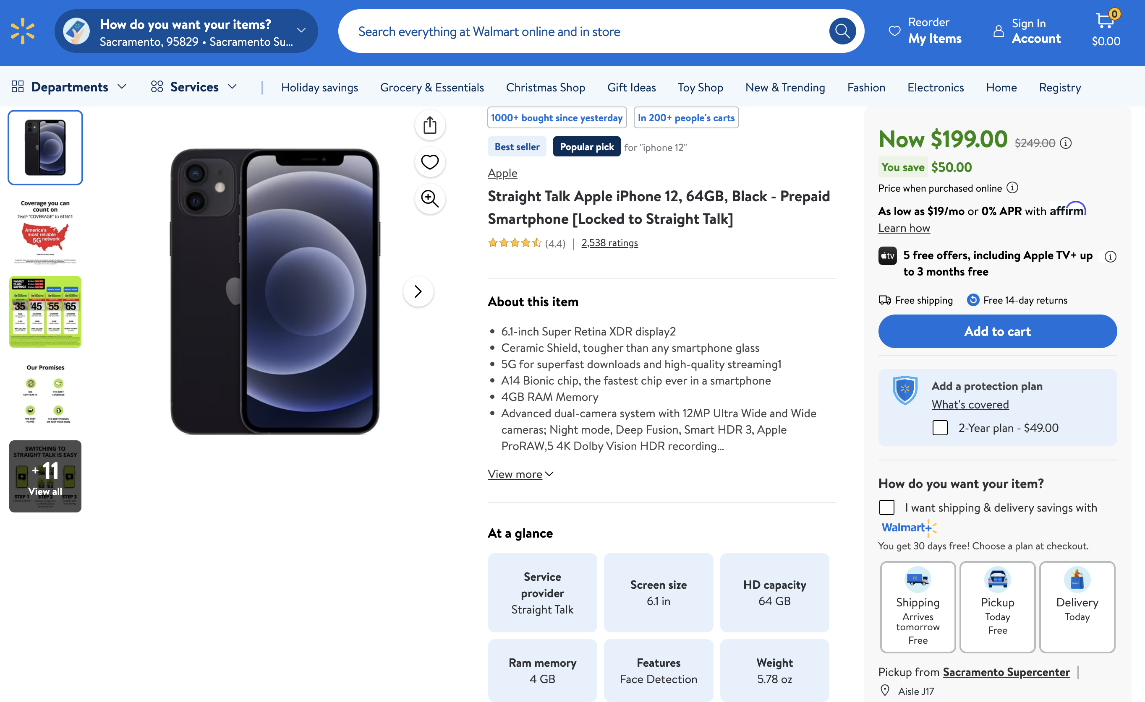
Task: Click the Walmart spark logo
Action: click(23, 31)
